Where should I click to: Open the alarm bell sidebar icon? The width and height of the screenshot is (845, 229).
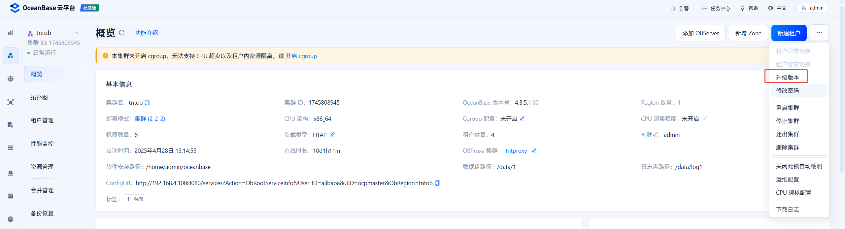pyautogui.click(x=11, y=173)
